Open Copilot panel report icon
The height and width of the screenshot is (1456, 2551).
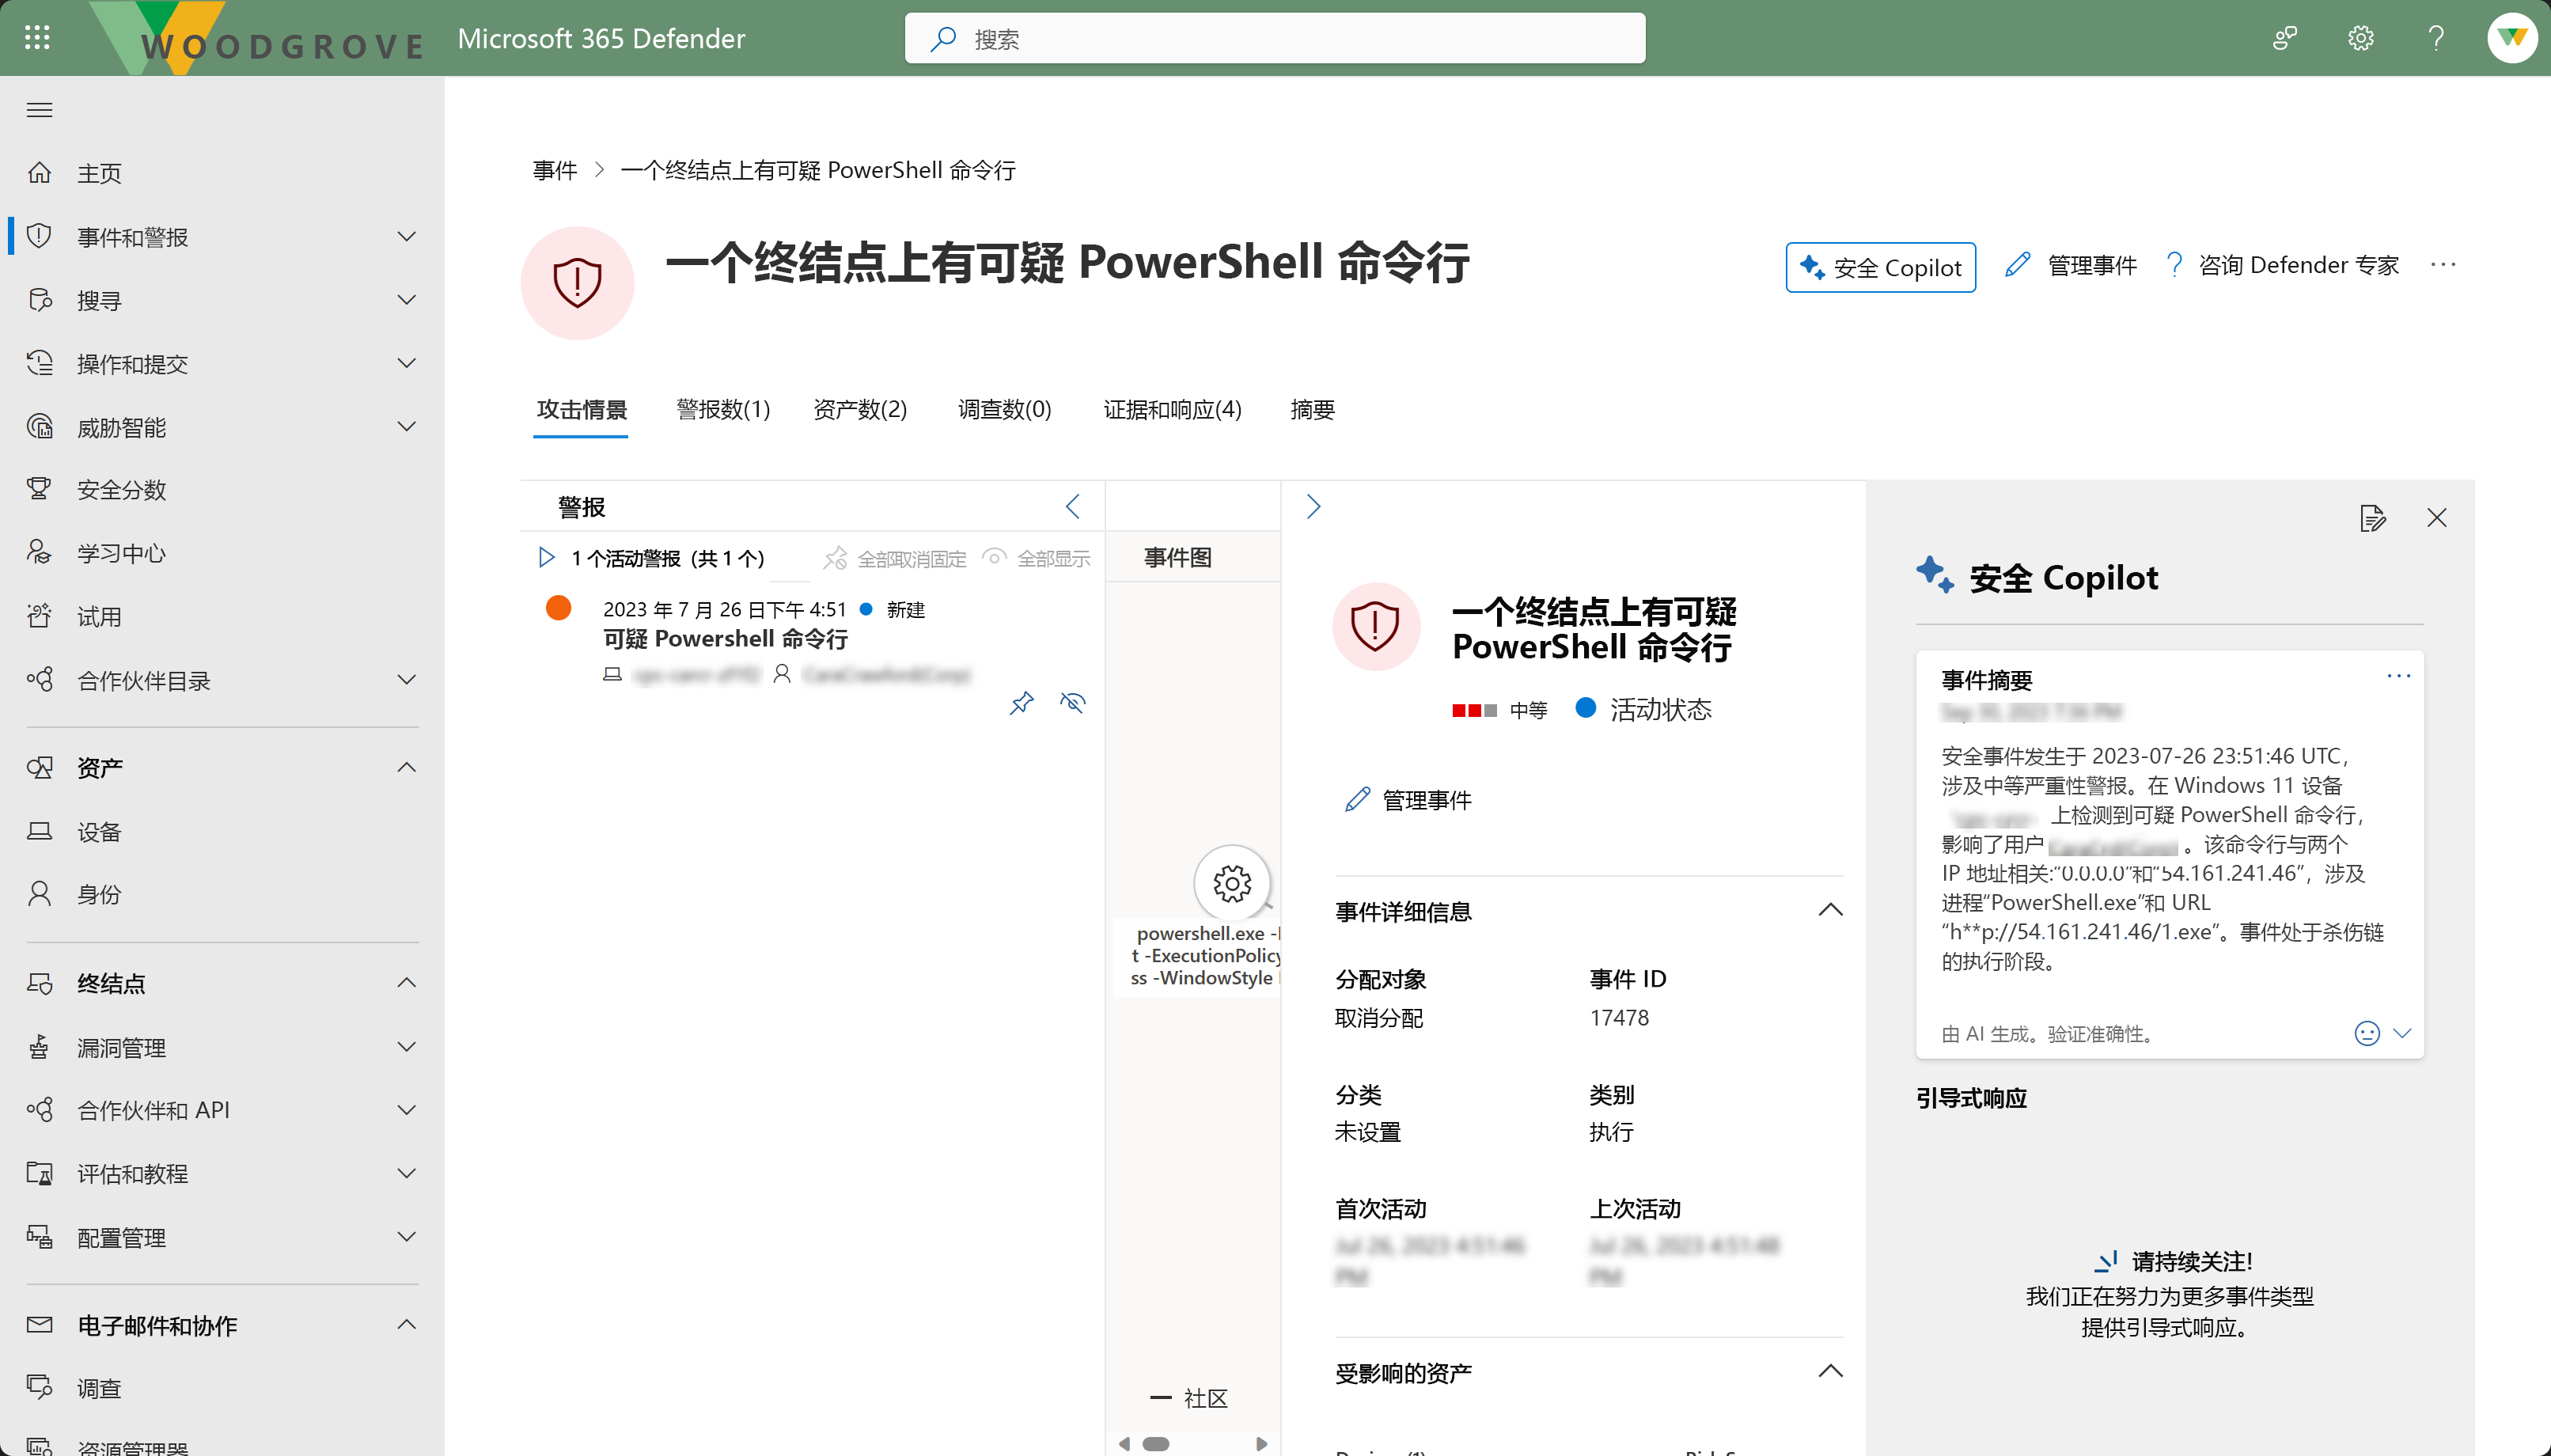[2373, 518]
